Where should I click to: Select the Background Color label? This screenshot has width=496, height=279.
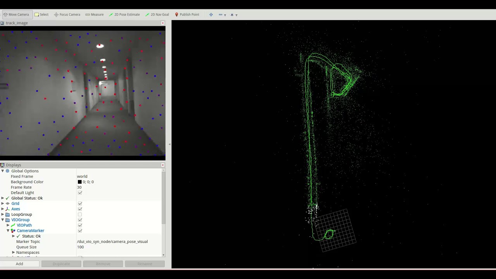pyautogui.click(x=27, y=182)
